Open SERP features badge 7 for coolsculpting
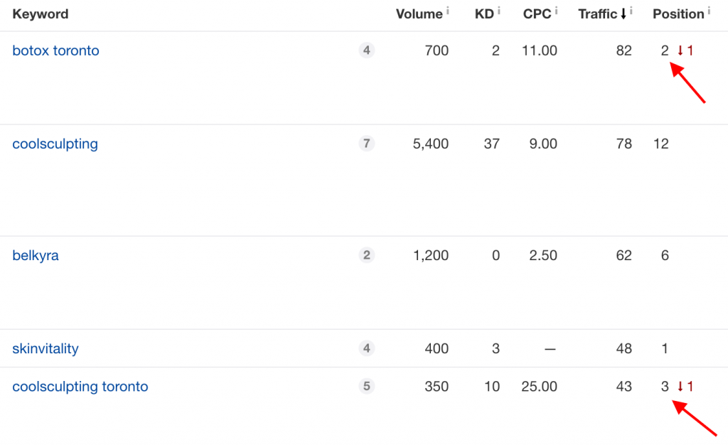Image resolution: width=728 pixels, height=445 pixels. (x=367, y=144)
